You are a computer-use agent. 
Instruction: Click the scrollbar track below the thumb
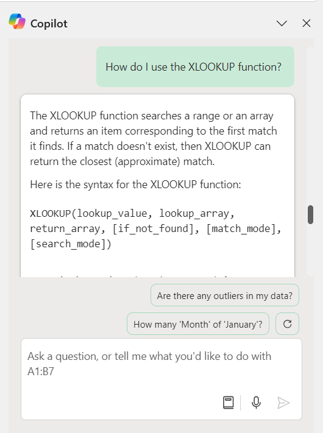coord(311,250)
